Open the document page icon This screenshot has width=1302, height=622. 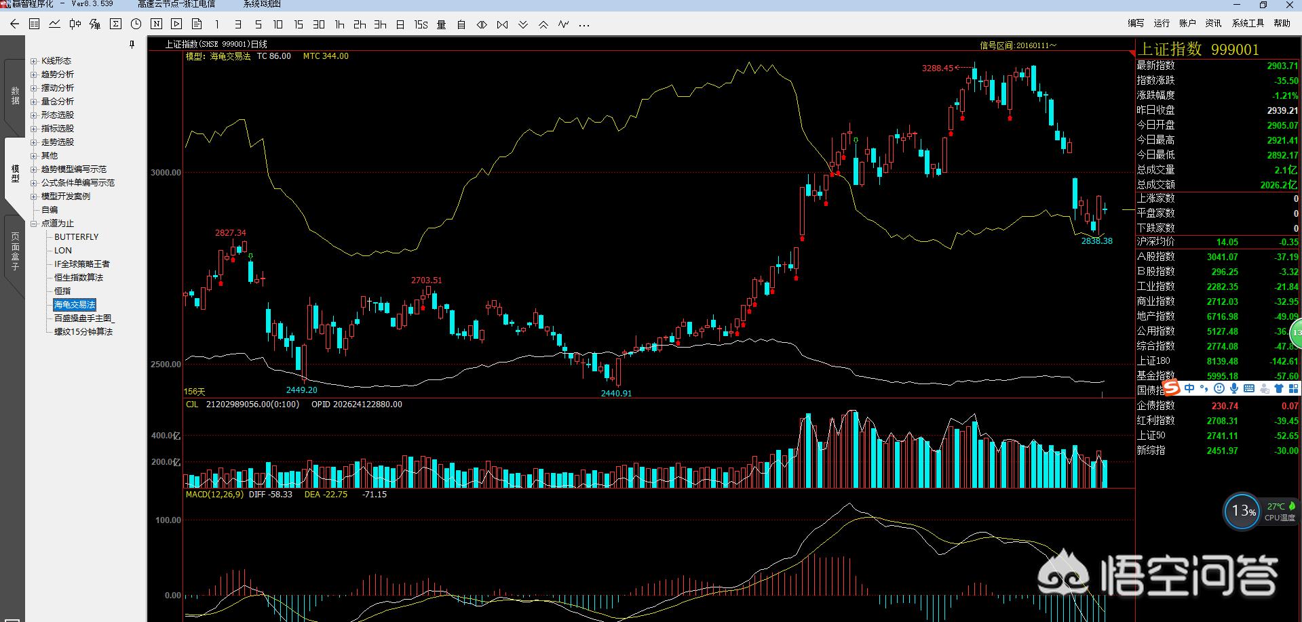coord(197,24)
